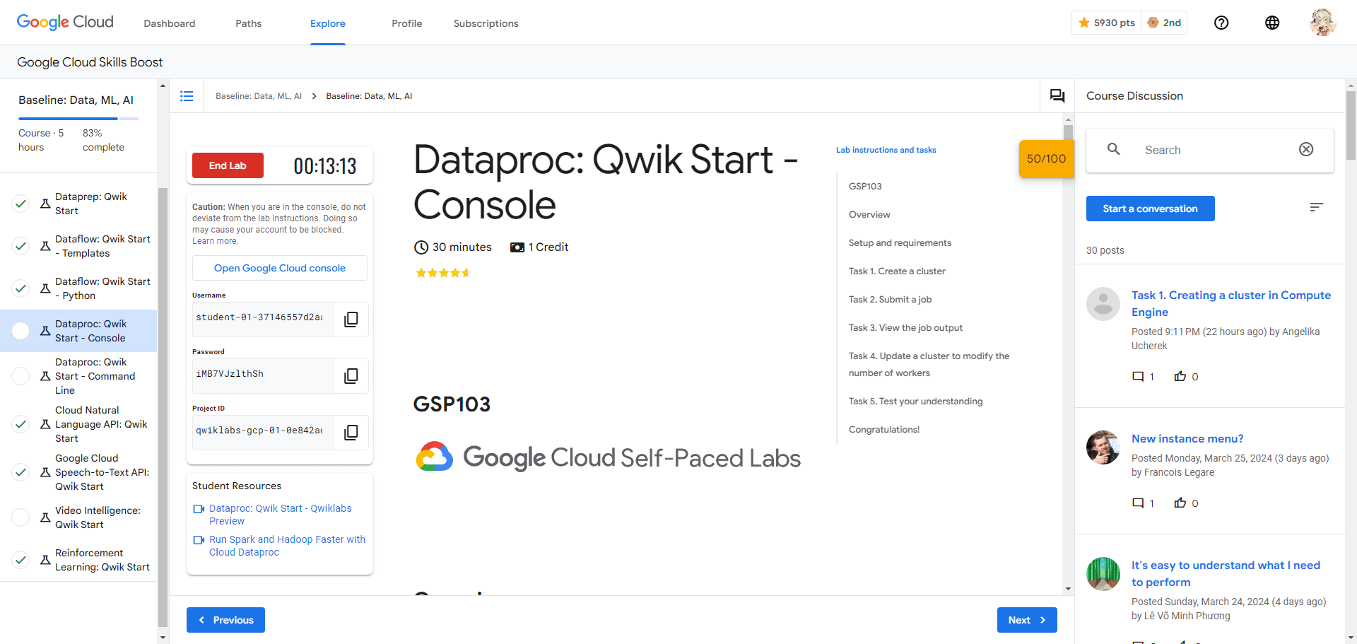Jump to Task 3. View the job output
The width and height of the screenshot is (1357, 644).
click(905, 328)
